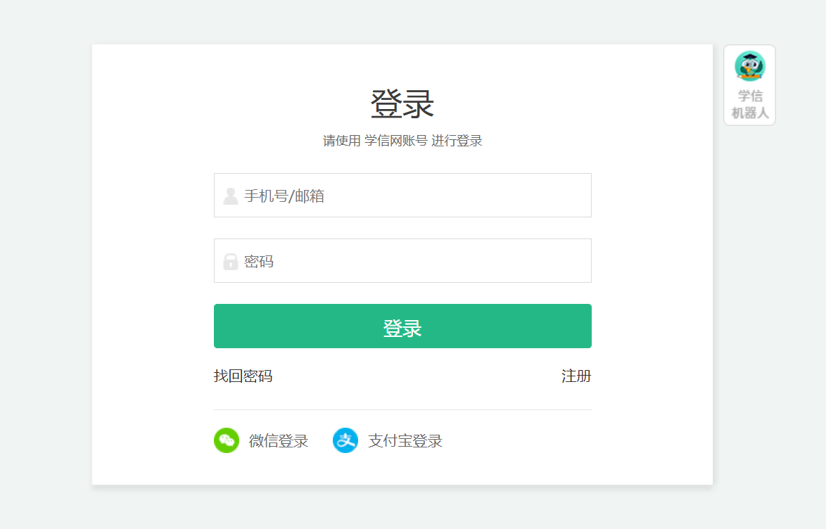826x529 pixels.
Task: Click empty area right of 支付宝登录
Action: [527, 441]
